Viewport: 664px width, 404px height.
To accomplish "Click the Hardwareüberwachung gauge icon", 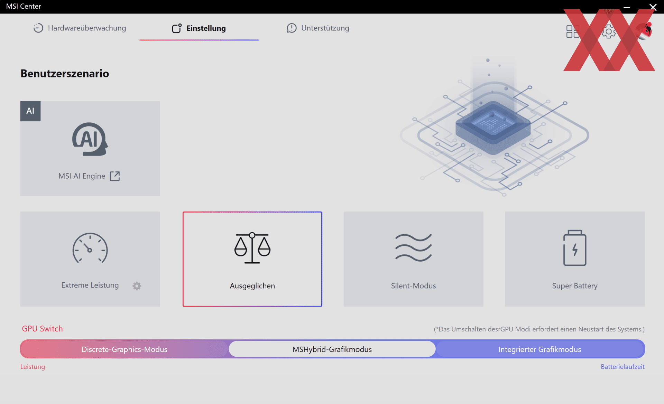I will [x=38, y=28].
